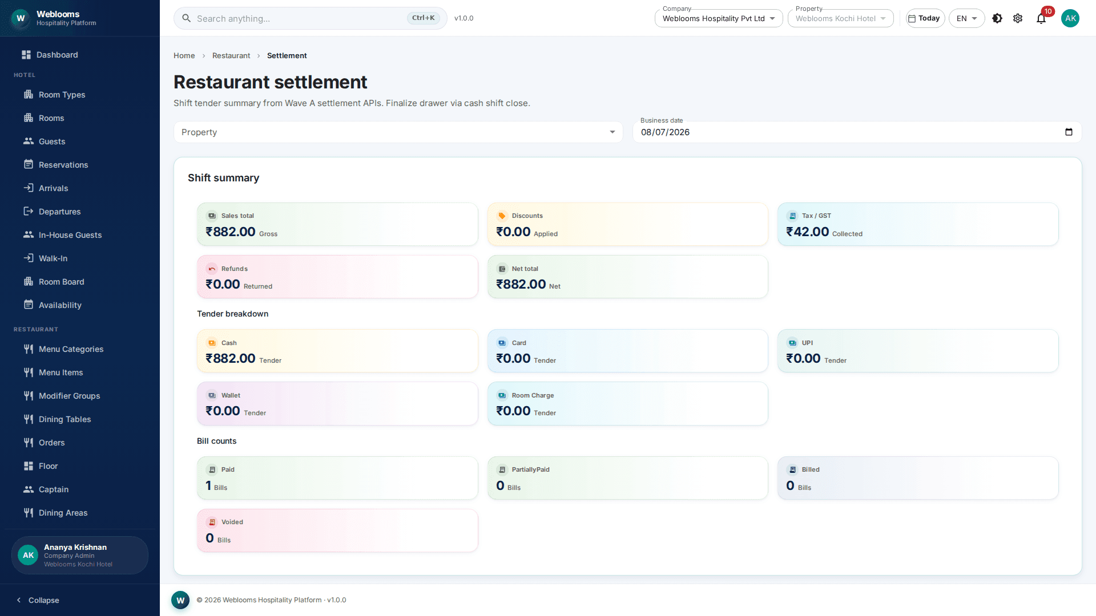Expand the Property filter combo box
Viewport: 1096px width, 616px height.
tap(398, 132)
